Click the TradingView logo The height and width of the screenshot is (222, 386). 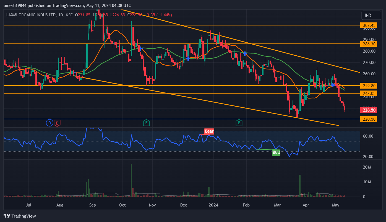tap(20, 216)
